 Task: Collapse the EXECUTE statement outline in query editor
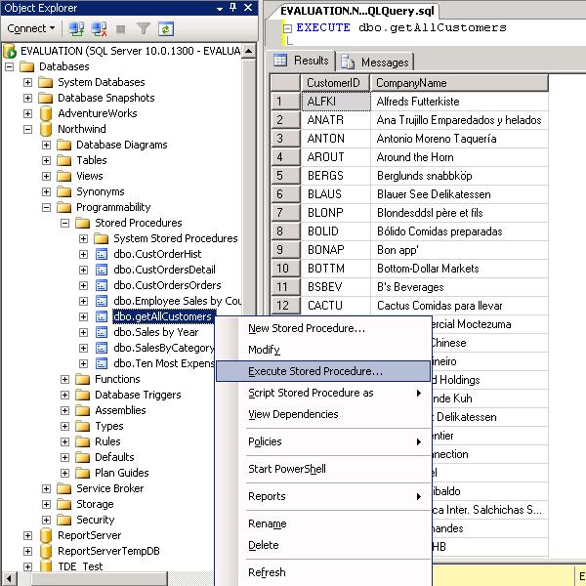coord(287,28)
